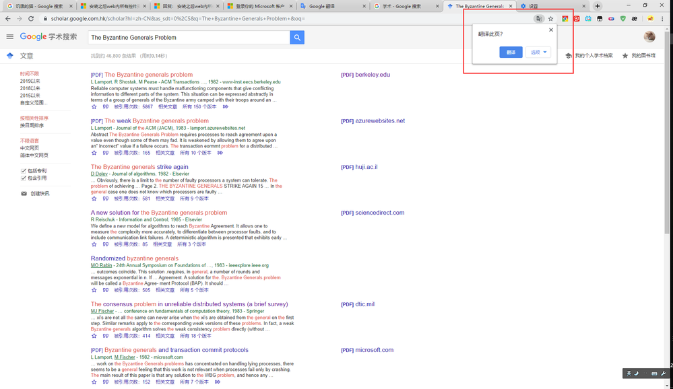The width and height of the screenshot is (673, 389).
Task: Switch to the tab titled 回复: 安装之后web
Action: (186, 6)
